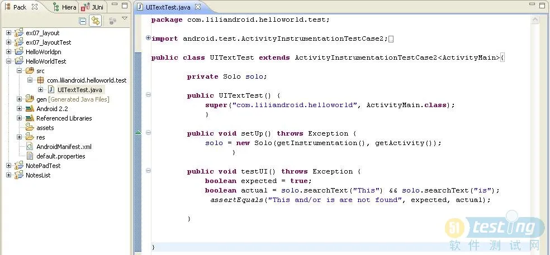Image resolution: width=550 pixels, height=255 pixels.
Task: Click the HelloWorldpn project icon
Action: pyautogui.click(x=19, y=51)
